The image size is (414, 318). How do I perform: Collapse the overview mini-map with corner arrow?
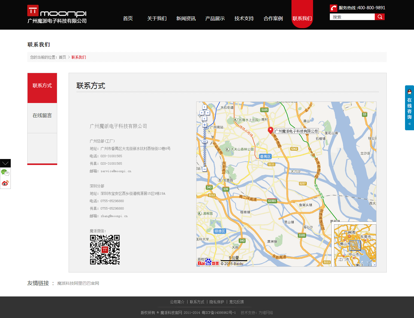coord(374,264)
